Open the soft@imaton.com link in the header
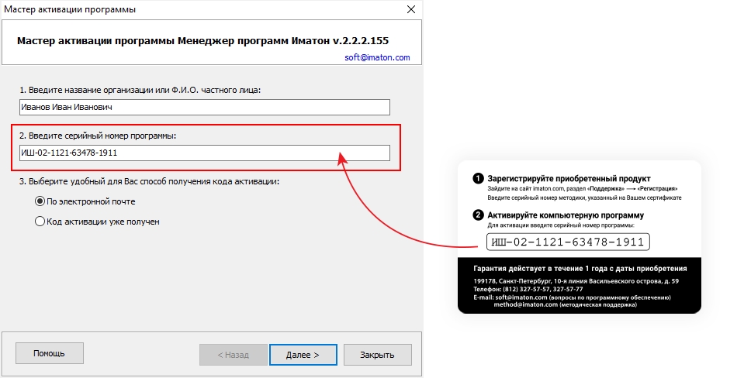The width and height of the screenshot is (744, 378). tap(377, 57)
